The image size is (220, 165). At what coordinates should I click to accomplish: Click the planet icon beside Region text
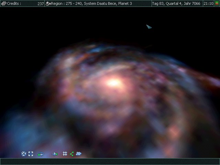[48, 3]
